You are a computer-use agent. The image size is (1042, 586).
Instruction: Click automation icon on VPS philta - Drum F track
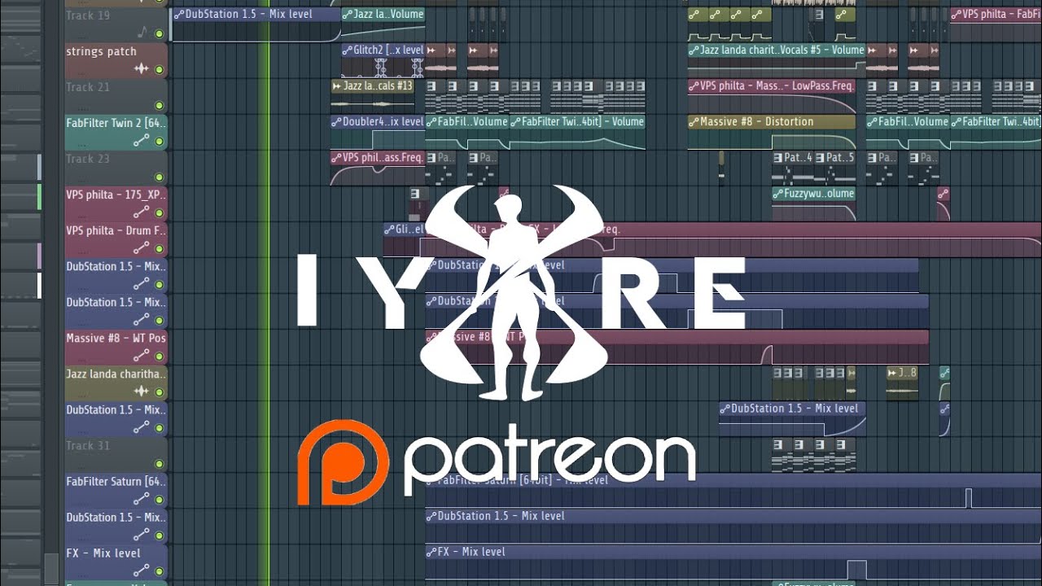click(142, 248)
